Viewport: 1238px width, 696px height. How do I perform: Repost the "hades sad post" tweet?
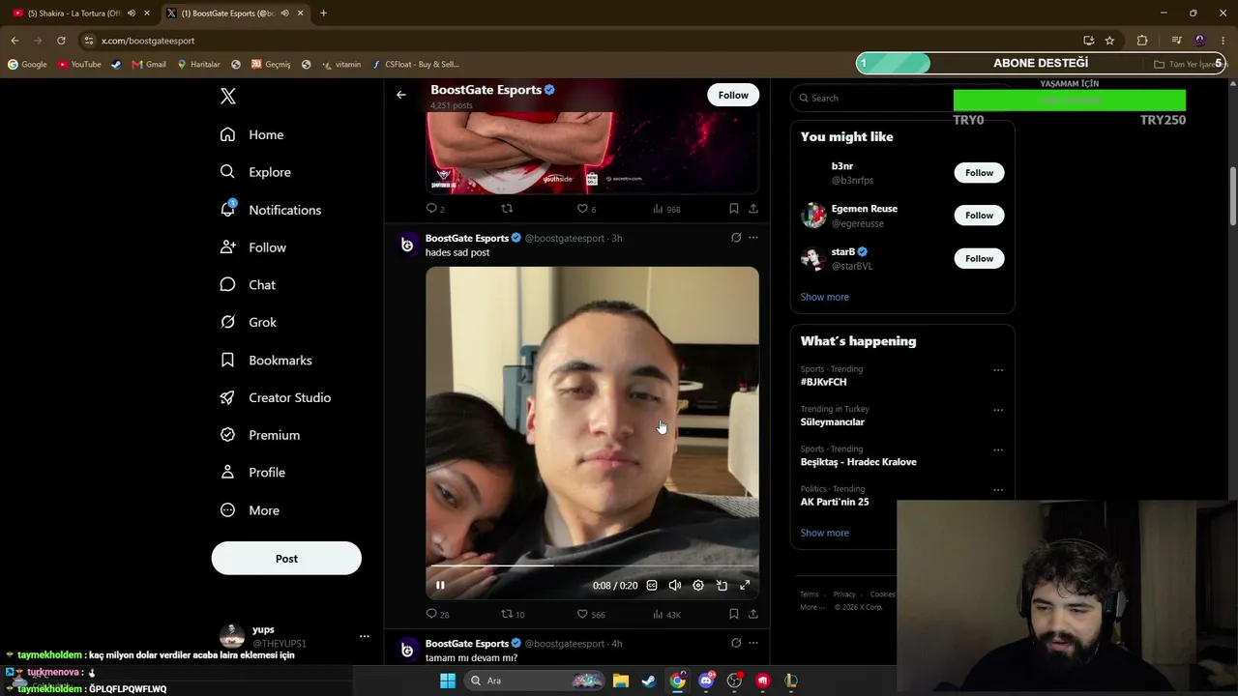pyautogui.click(x=506, y=614)
